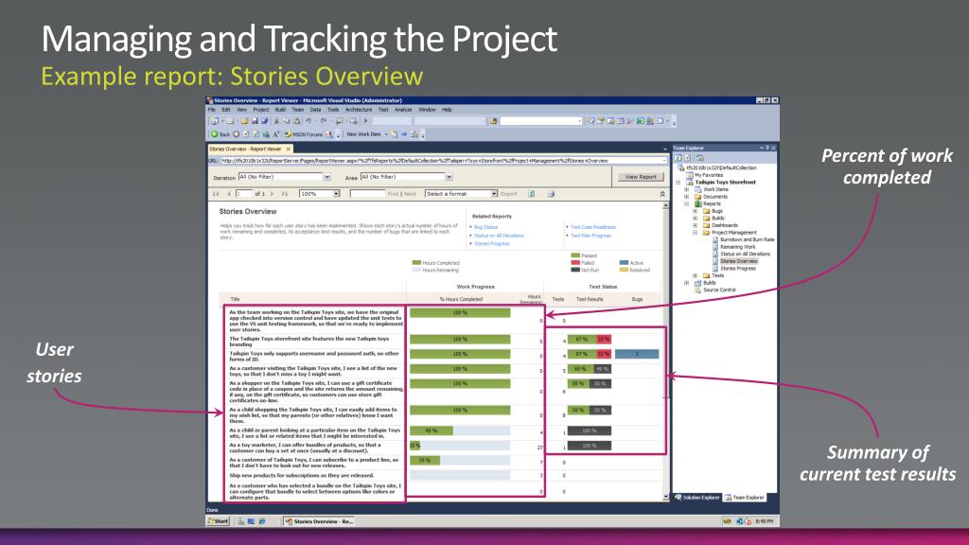Collapse Tailspin Toys Storefront node

point(678,183)
